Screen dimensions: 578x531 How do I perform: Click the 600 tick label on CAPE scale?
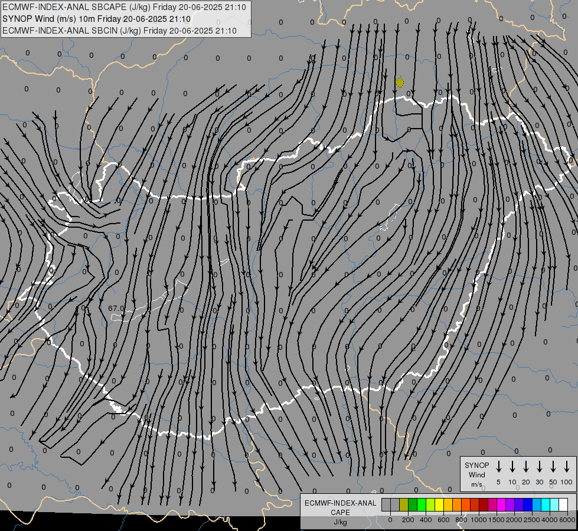(443, 520)
